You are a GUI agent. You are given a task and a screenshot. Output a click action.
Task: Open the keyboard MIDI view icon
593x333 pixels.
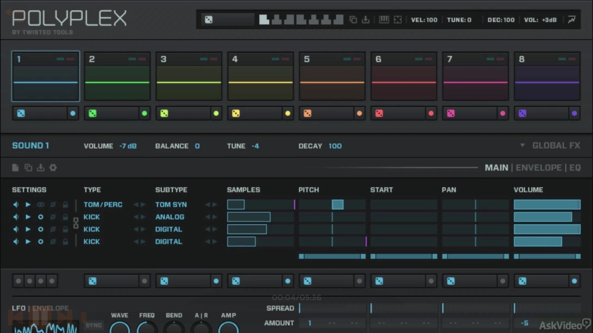point(384,20)
